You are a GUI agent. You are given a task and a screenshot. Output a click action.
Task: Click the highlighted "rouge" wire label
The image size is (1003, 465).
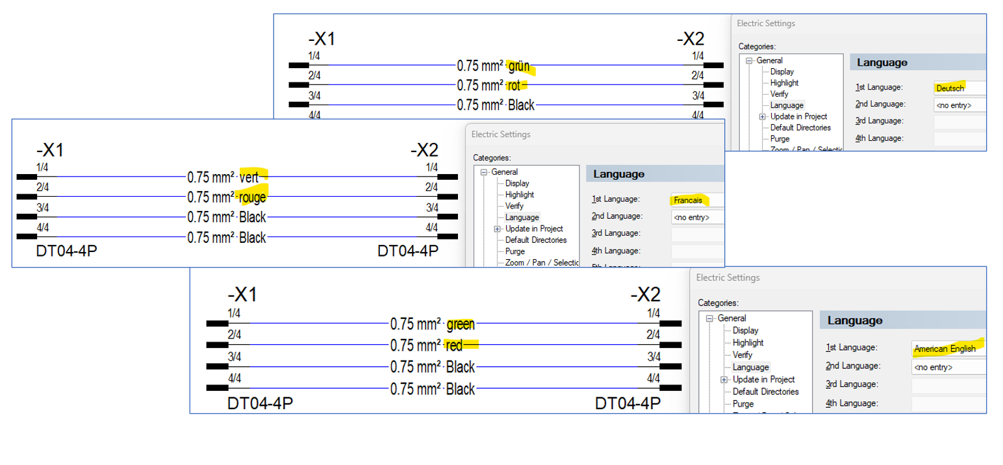pos(253,197)
